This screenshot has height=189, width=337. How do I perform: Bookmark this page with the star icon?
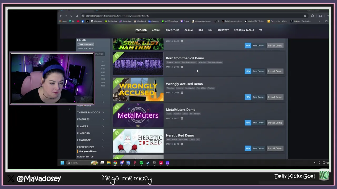coord(305,16)
